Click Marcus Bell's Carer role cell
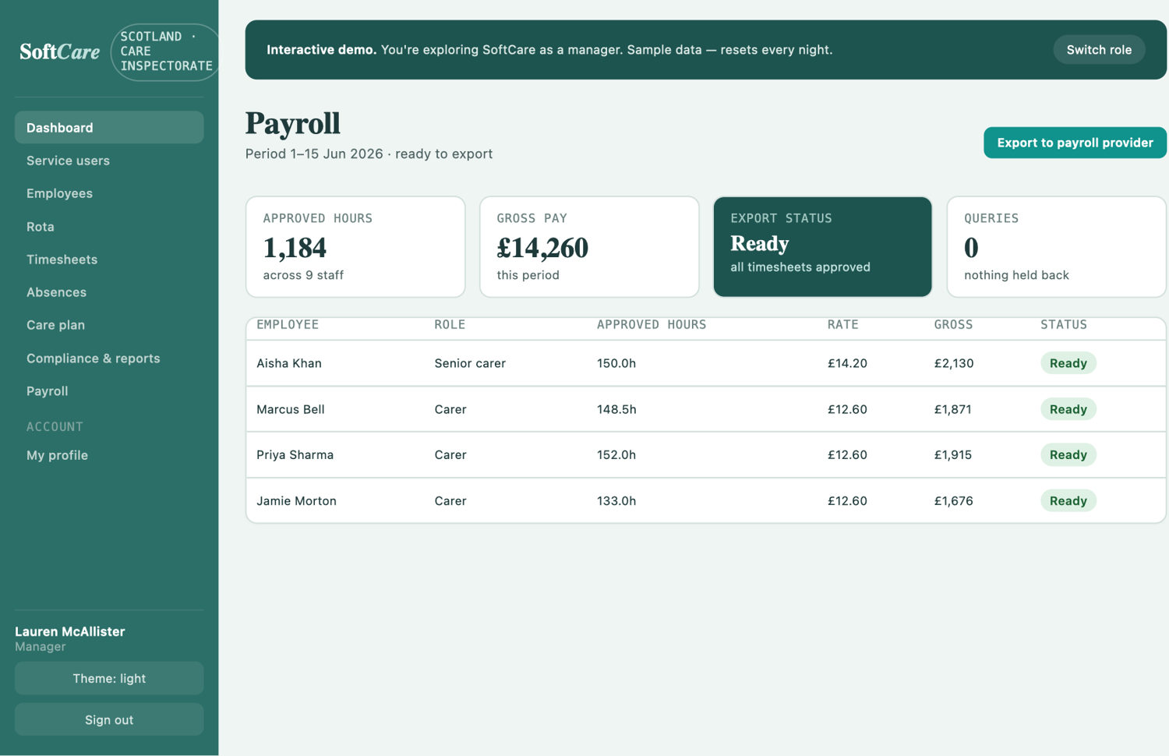This screenshot has width=1169, height=756. coord(450,409)
